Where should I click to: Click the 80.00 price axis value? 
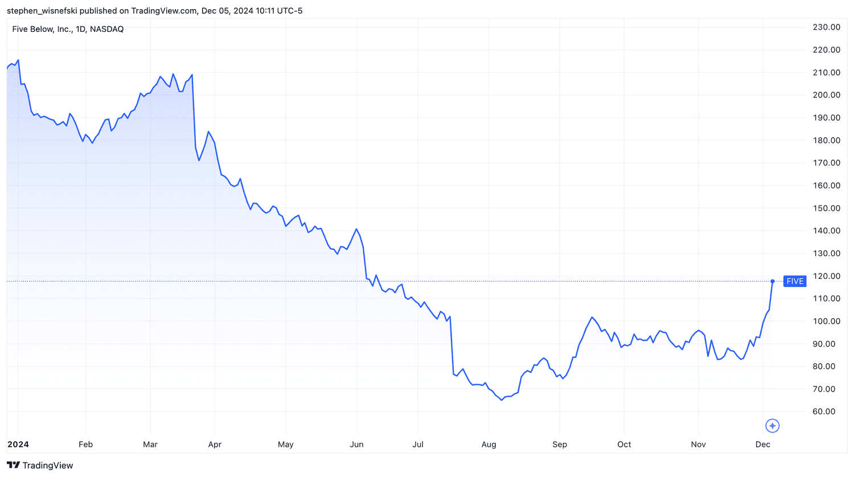824,367
